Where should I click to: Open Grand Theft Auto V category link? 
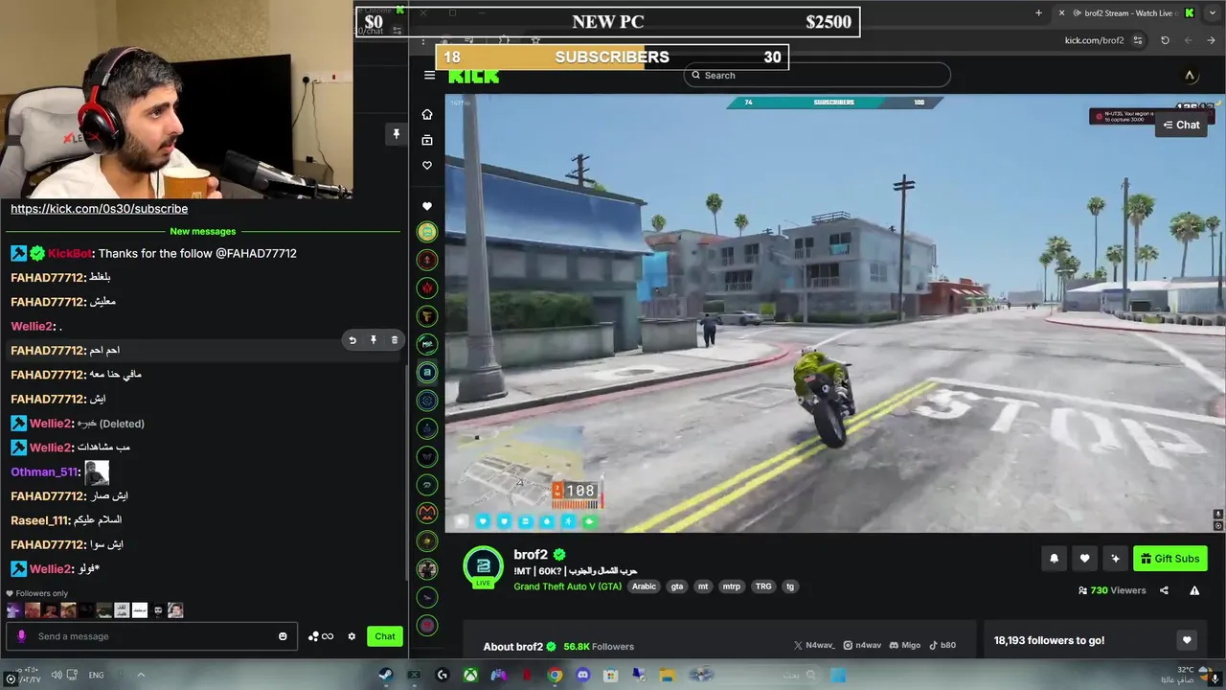[568, 586]
